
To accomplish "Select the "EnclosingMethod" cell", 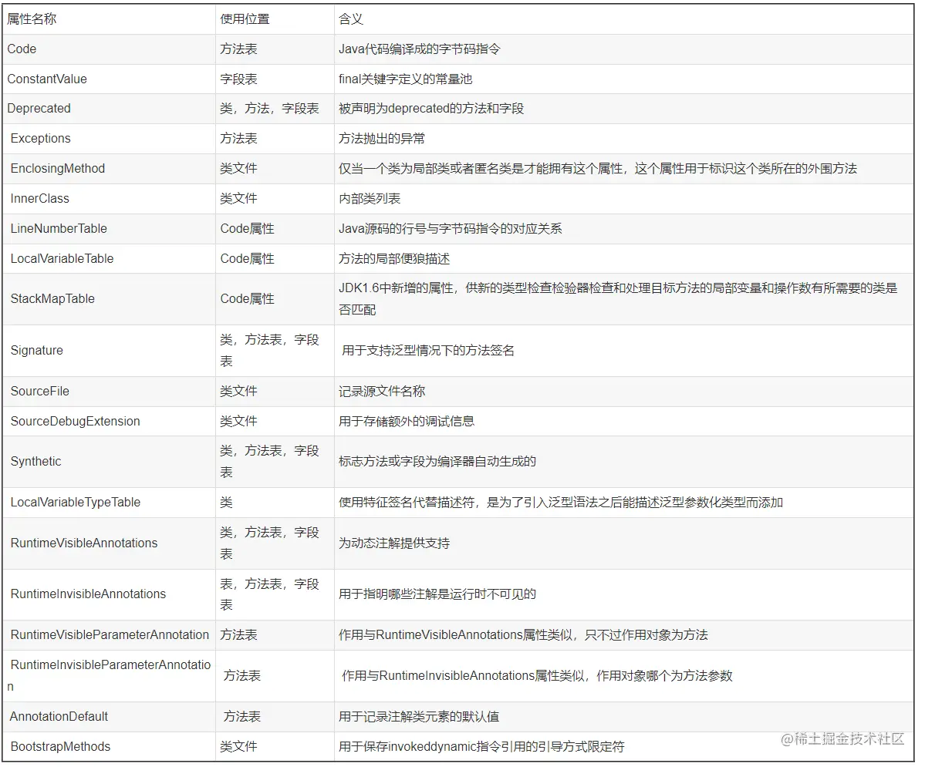I will coord(109,169).
